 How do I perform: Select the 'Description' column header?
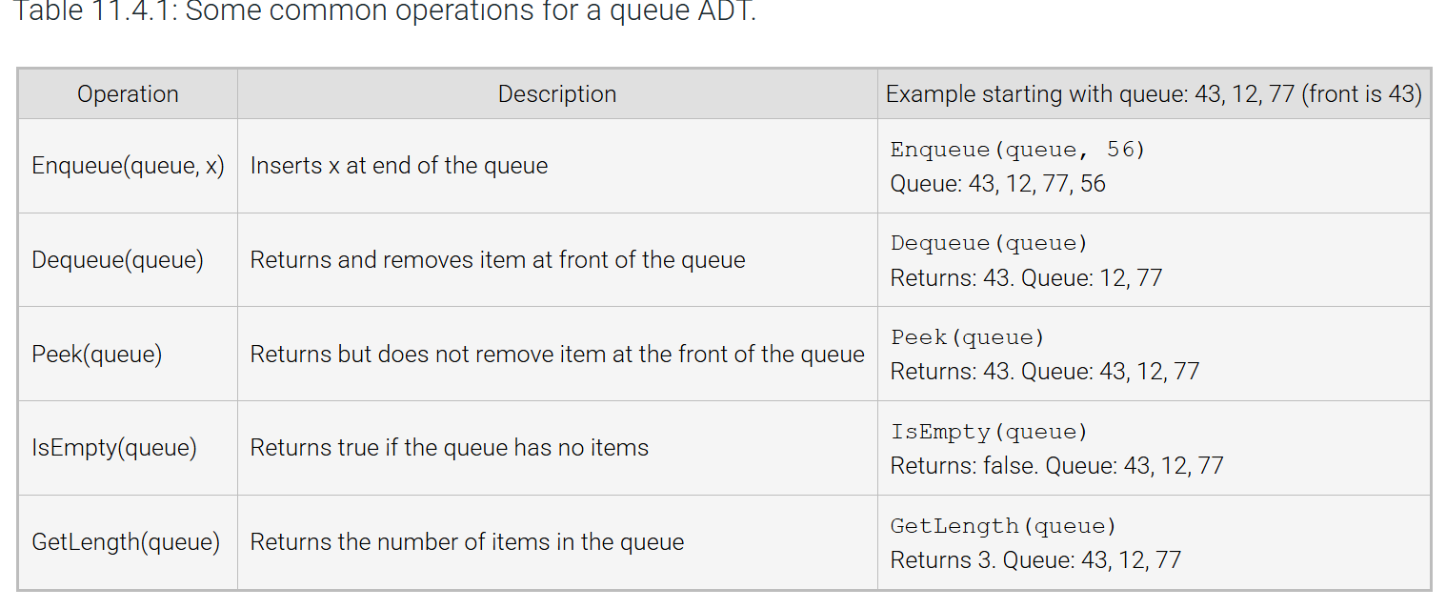point(557,94)
